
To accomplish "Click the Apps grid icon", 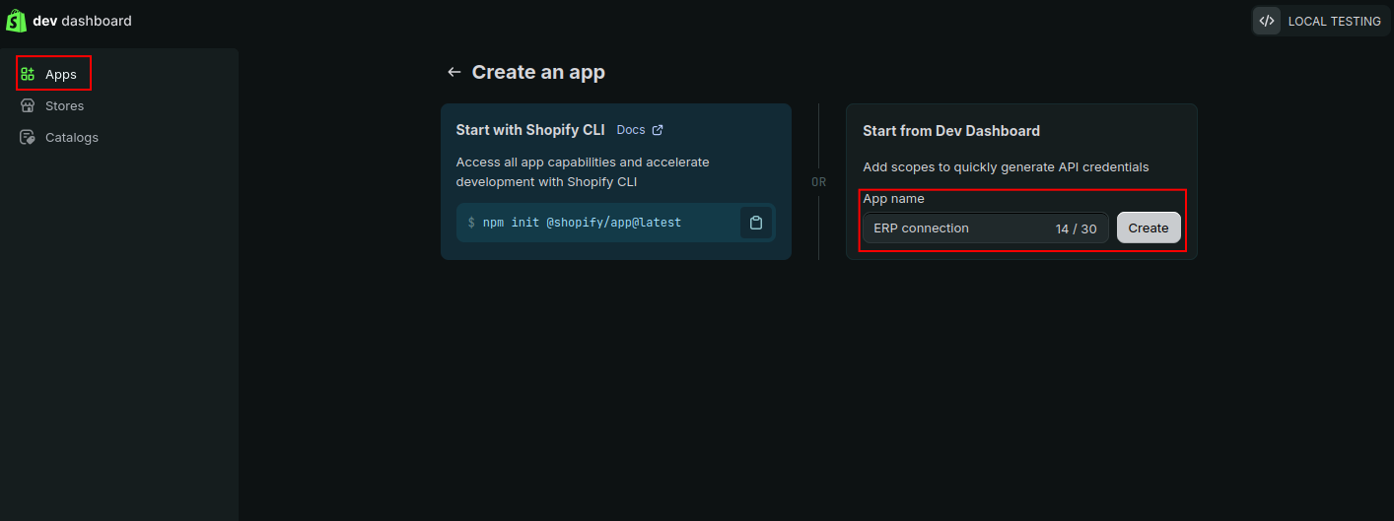I will tap(28, 74).
